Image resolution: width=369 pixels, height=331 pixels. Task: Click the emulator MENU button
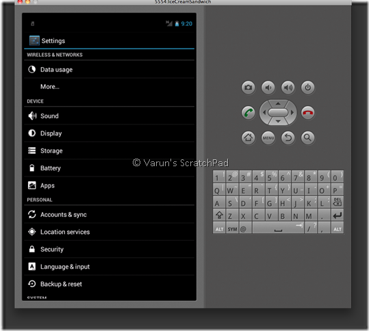click(x=268, y=137)
